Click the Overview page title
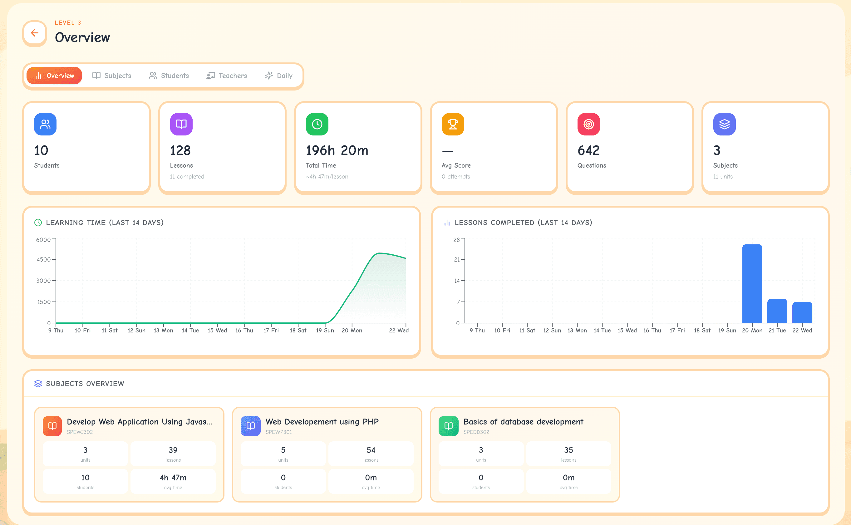This screenshot has height=525, width=851. coord(82,37)
